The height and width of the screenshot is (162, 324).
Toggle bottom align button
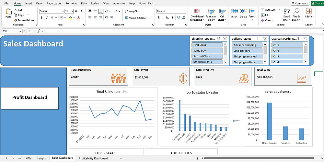(x=100, y=11)
